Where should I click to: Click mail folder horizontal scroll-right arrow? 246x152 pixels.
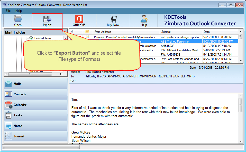(61, 74)
